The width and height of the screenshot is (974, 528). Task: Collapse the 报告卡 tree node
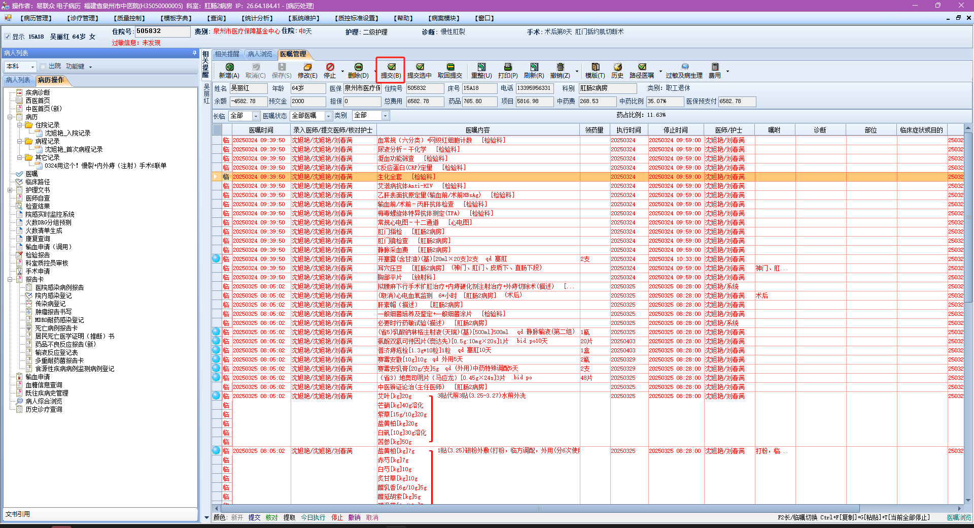[x=10, y=279]
